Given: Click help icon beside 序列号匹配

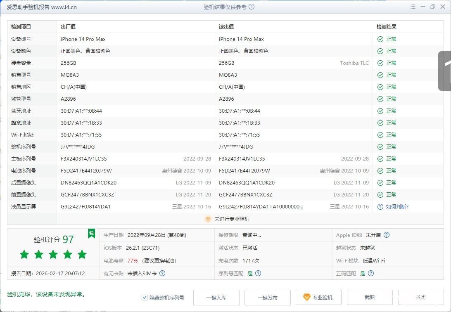Looking at the screenshot, I should pyautogui.click(x=258, y=273).
